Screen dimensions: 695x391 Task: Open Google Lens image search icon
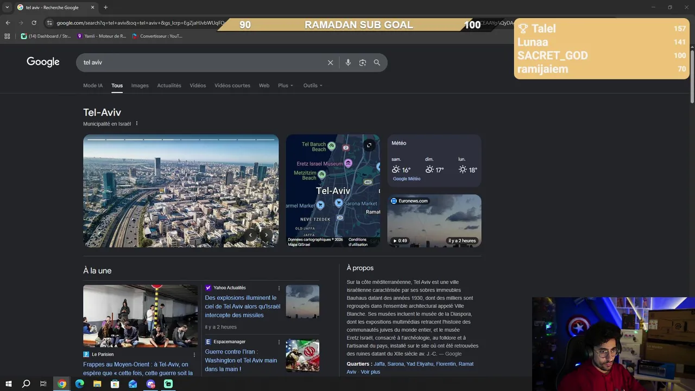363,62
